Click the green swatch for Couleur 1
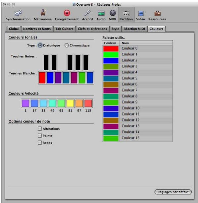This screenshot has height=203, width=198. (111, 55)
